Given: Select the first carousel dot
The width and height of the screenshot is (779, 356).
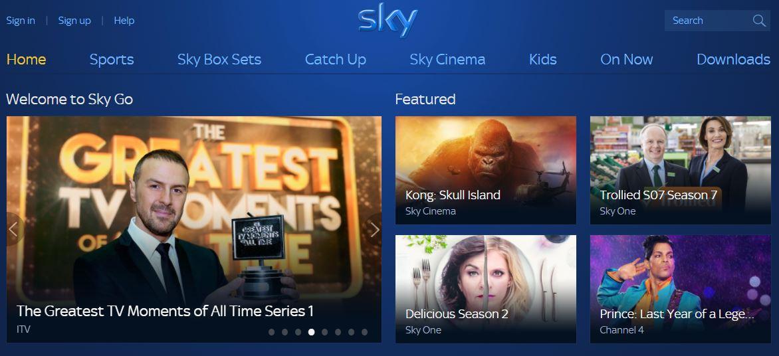Looking at the screenshot, I should pyautogui.click(x=271, y=332).
